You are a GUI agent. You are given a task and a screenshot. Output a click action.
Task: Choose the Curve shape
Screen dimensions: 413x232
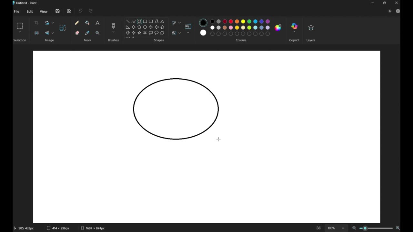(x=134, y=22)
